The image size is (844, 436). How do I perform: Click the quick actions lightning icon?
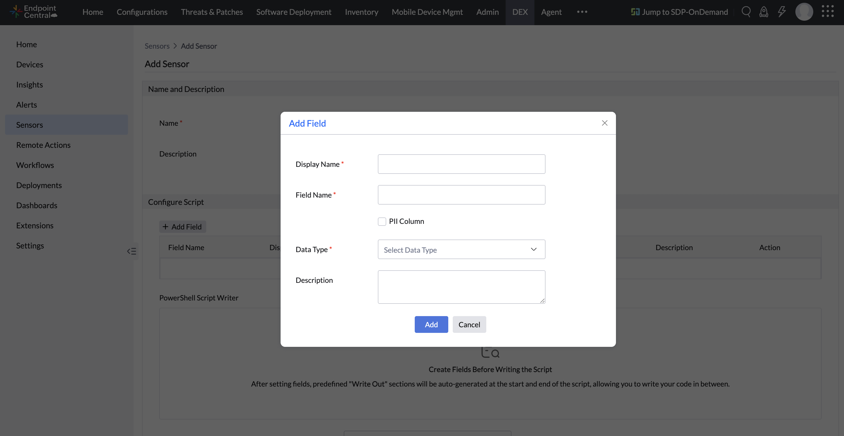tap(782, 12)
